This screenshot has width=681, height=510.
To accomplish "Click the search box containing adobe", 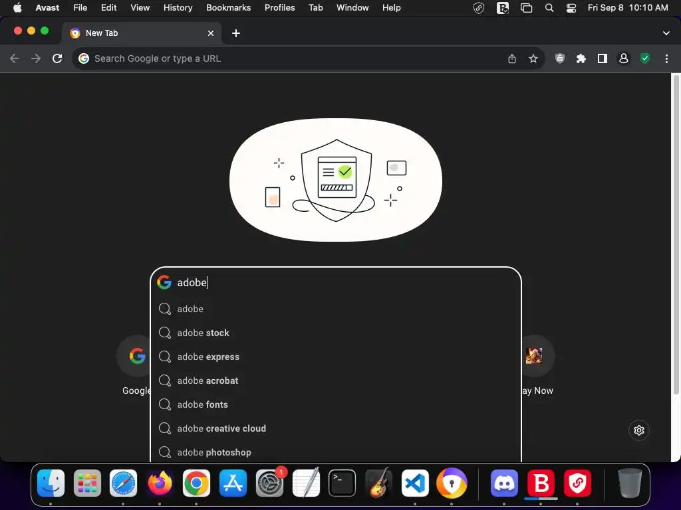I will pyautogui.click(x=335, y=282).
